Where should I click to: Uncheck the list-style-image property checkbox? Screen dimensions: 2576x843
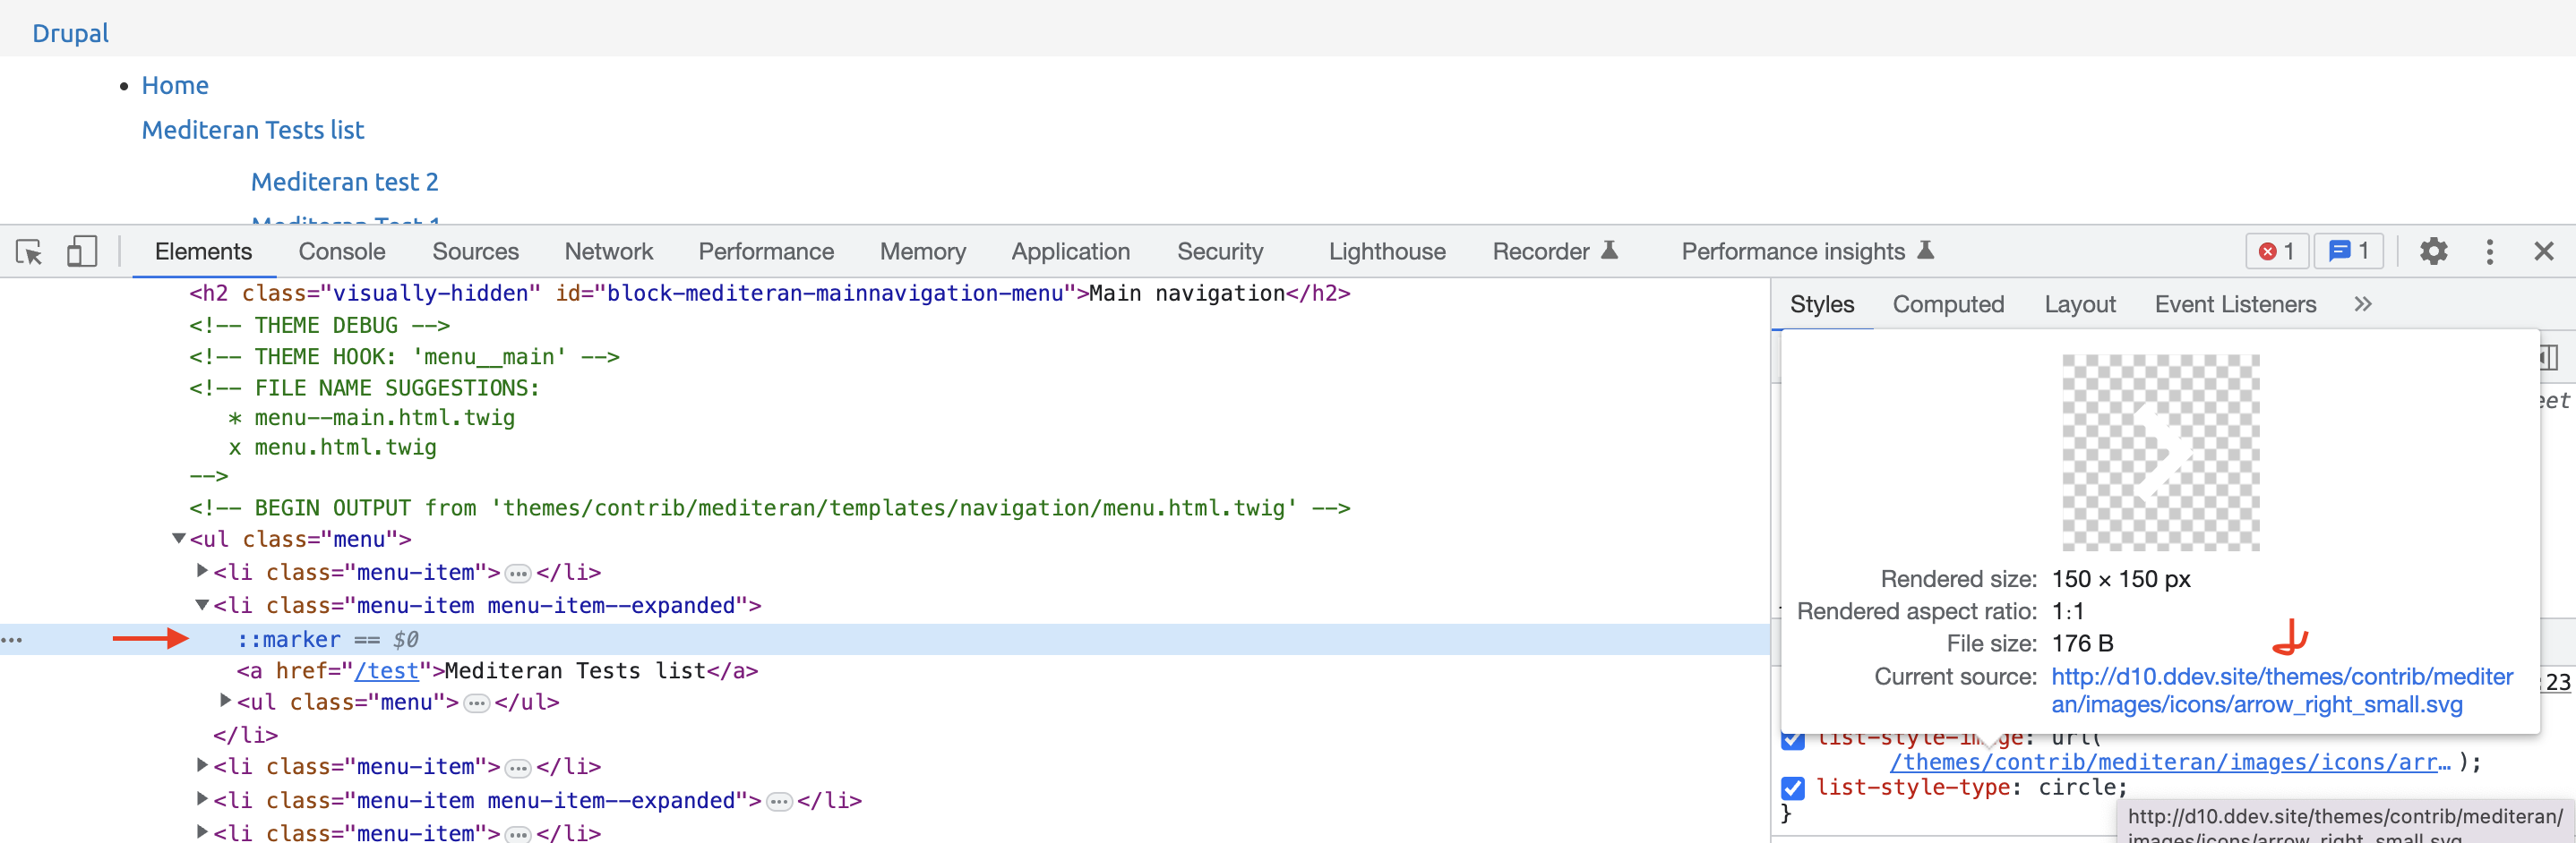(1792, 739)
